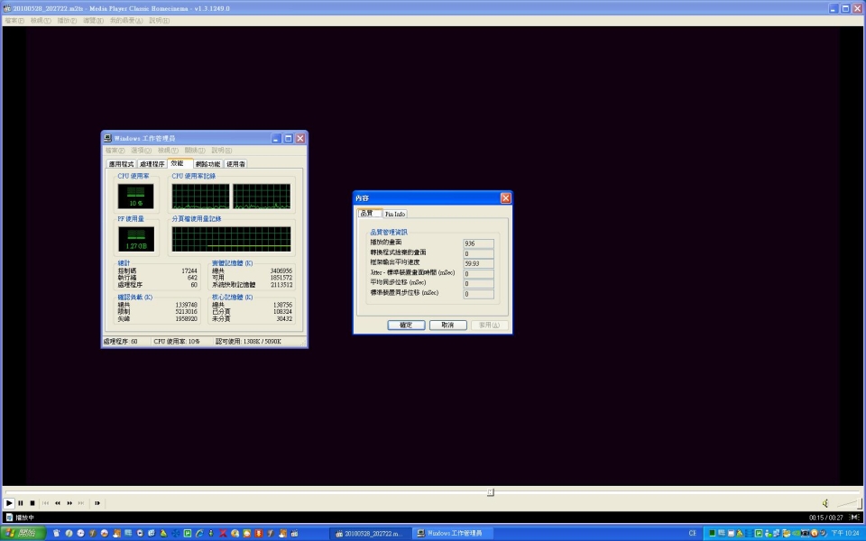
Task: Click the seek bar position thumb
Action: pos(491,492)
